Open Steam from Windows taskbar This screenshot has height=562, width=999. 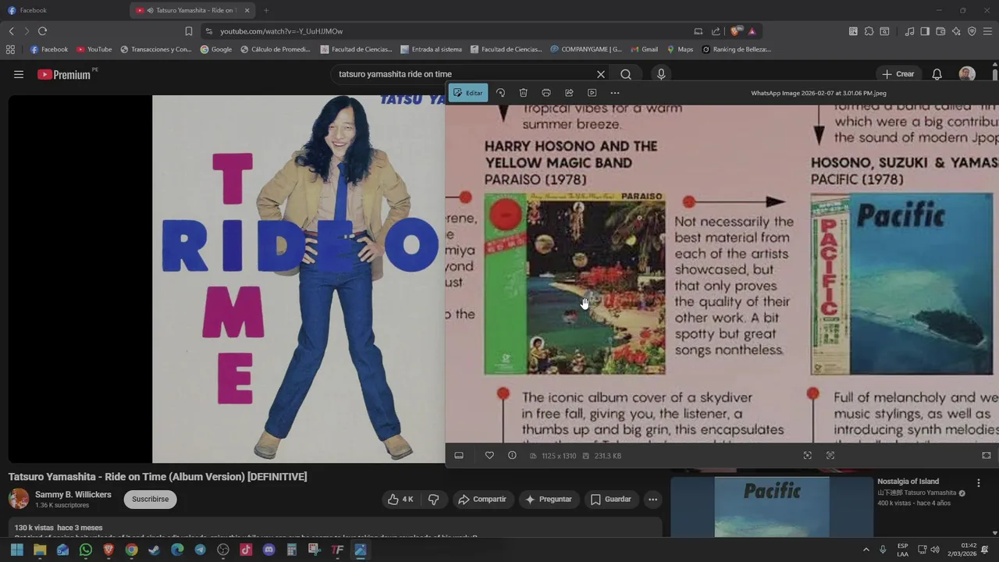click(155, 550)
